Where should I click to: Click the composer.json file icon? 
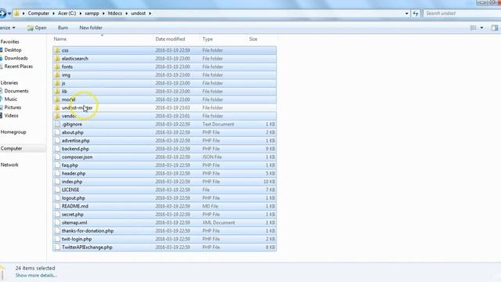(x=57, y=157)
